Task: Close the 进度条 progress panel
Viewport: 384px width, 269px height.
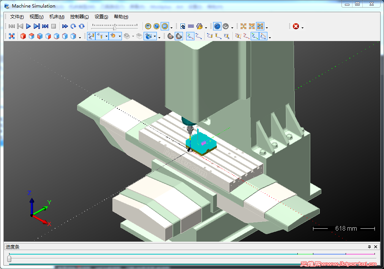Action: click(x=376, y=247)
